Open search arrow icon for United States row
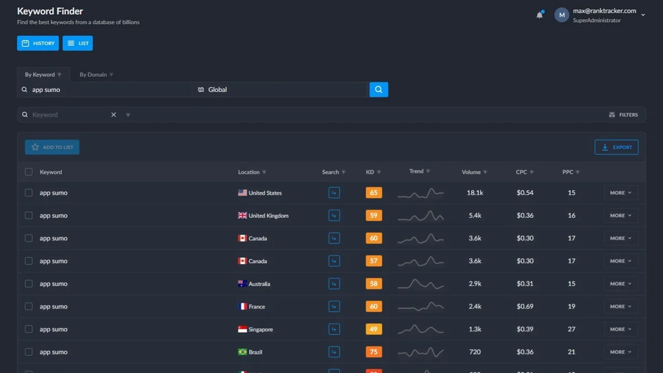This screenshot has width=663, height=373. [334, 193]
